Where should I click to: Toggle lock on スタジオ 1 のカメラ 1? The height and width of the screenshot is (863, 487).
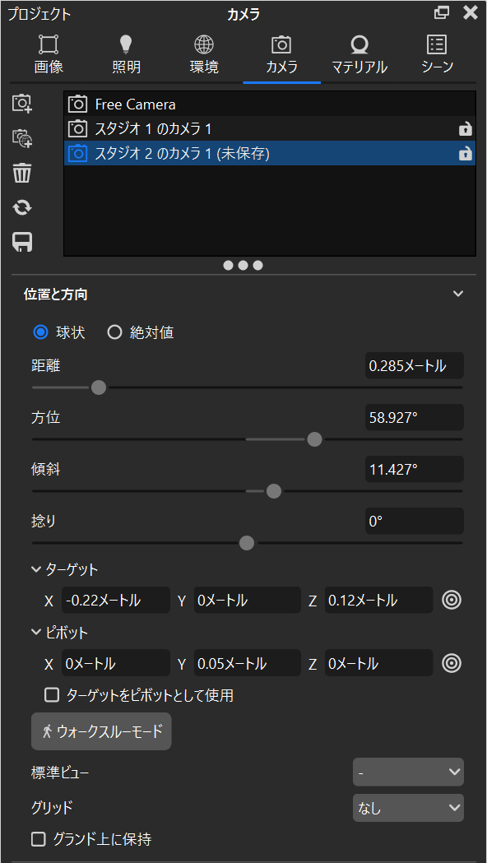(x=466, y=129)
